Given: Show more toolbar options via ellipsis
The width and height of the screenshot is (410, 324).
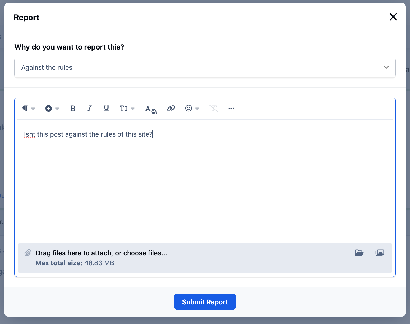Looking at the screenshot, I should pyautogui.click(x=231, y=108).
